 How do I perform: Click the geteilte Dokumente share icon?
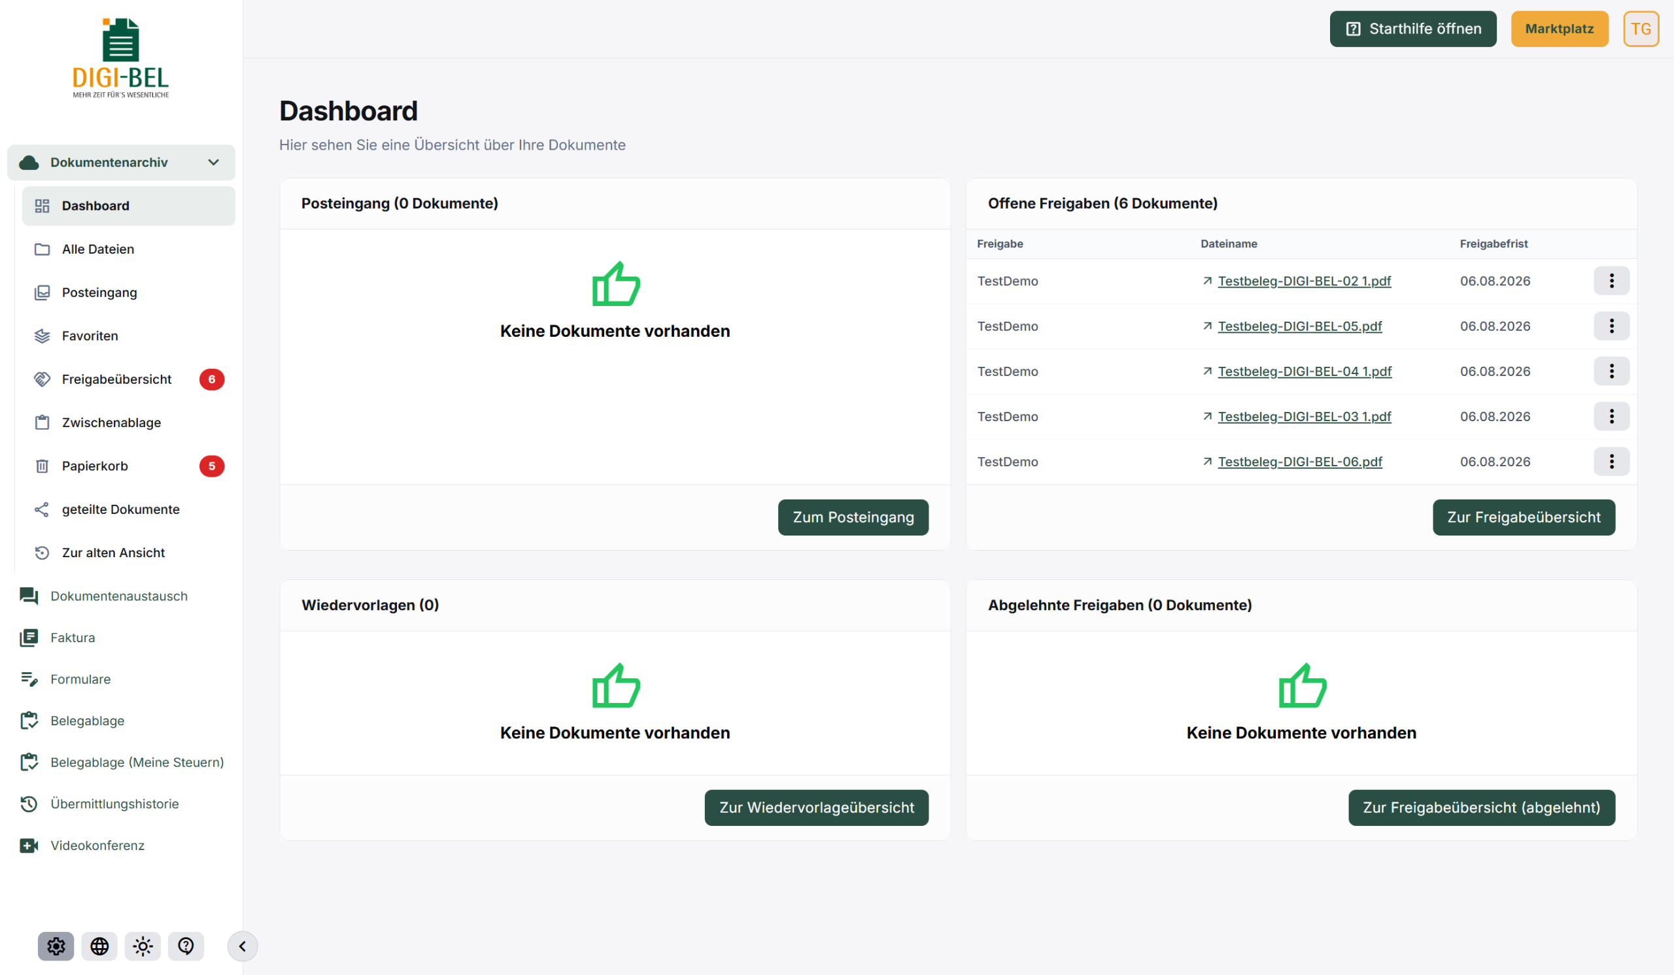click(42, 509)
